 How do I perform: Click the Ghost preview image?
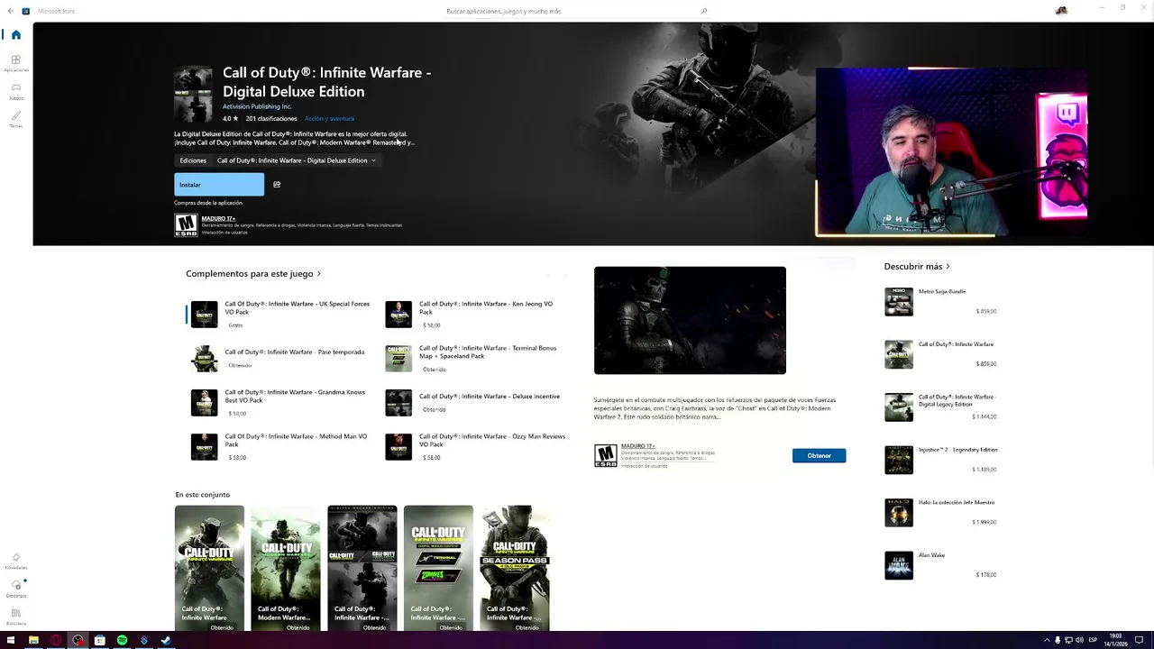pos(690,320)
